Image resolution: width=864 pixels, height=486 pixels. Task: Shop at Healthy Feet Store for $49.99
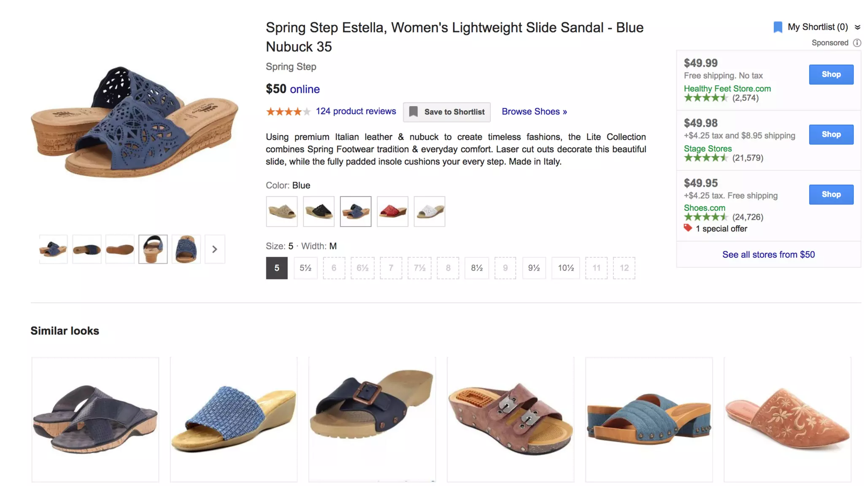click(831, 74)
